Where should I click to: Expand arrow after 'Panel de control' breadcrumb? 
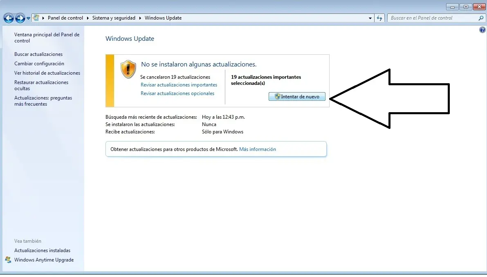pyautogui.click(x=88, y=18)
